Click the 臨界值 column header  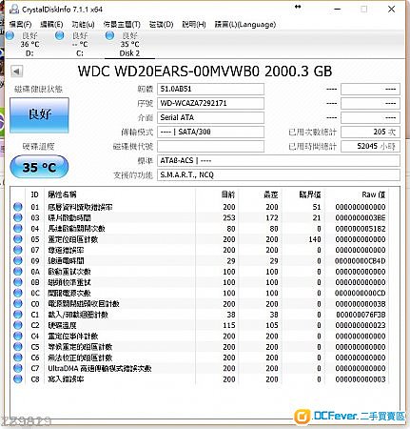pos(310,194)
